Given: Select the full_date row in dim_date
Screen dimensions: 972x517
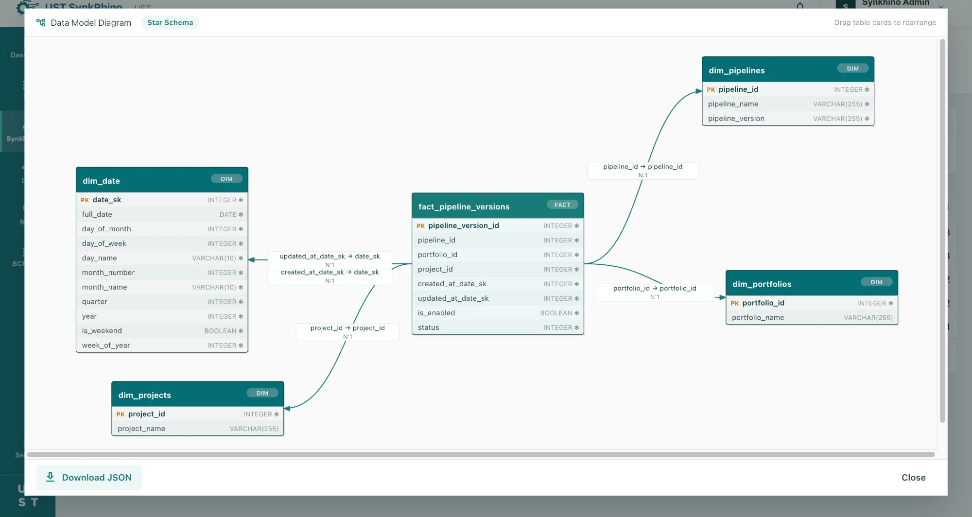Looking at the screenshot, I should (162, 214).
